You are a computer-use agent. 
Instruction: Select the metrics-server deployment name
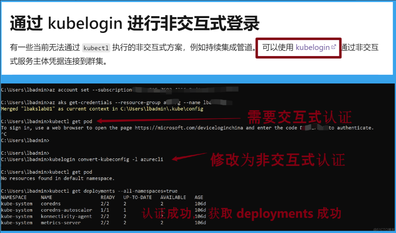tap(61, 223)
